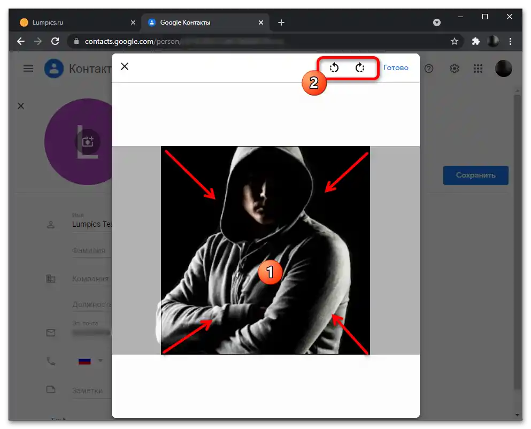Click the Фамилия input field
The image size is (531, 429).
click(x=92, y=251)
